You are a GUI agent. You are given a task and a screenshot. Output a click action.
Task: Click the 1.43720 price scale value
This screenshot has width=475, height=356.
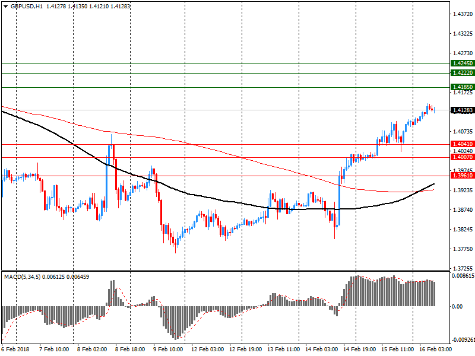tap(463, 14)
